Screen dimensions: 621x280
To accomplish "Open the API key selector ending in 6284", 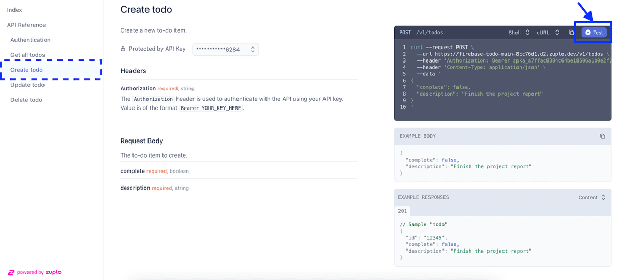I will (226, 49).
